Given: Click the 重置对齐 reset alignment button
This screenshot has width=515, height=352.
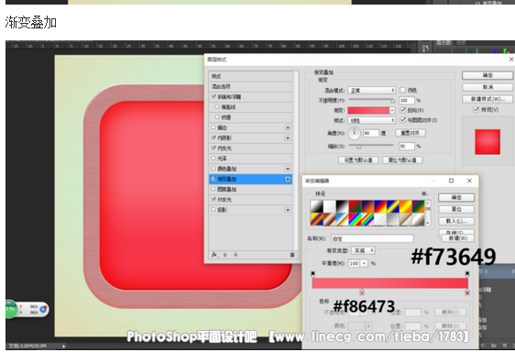Looking at the screenshot, I should 411,133.
